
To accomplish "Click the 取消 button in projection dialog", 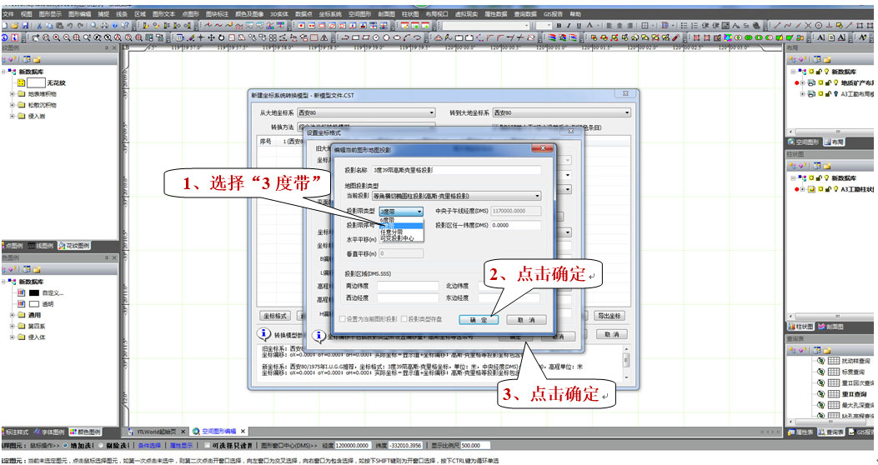I will pyautogui.click(x=526, y=319).
